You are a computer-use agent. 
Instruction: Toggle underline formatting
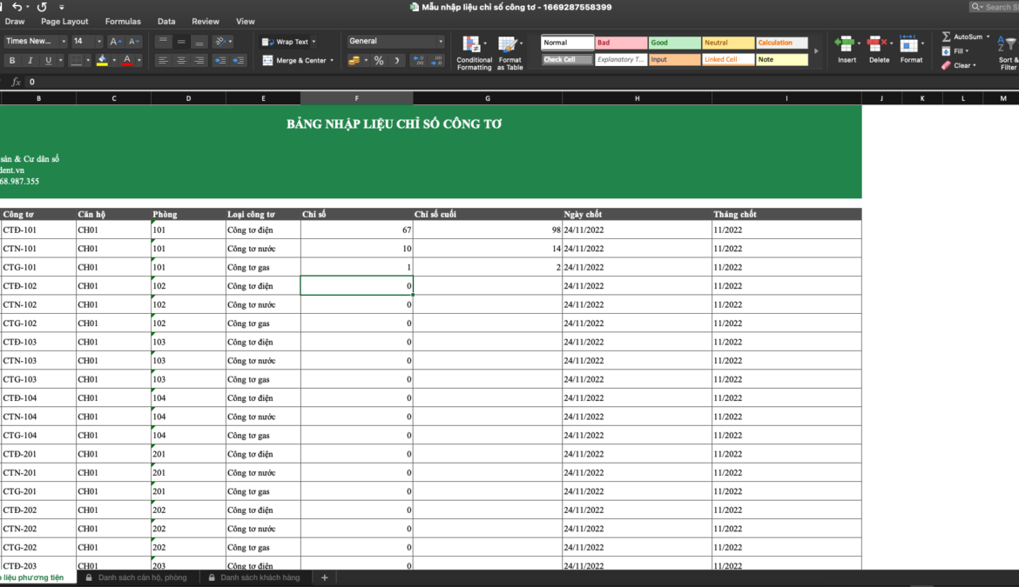click(48, 61)
